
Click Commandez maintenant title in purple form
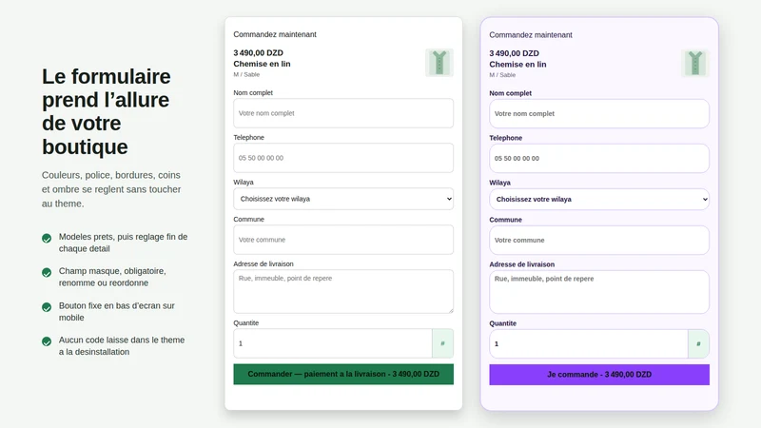coord(531,35)
